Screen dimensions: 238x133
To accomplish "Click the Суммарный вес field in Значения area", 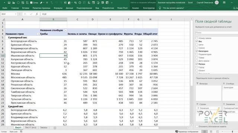I will pos(230,108).
